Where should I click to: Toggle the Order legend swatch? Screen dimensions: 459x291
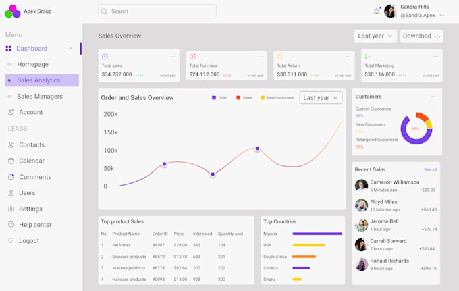(214, 97)
